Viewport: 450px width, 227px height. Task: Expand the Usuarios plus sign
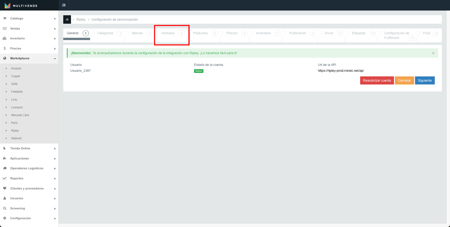point(55,199)
